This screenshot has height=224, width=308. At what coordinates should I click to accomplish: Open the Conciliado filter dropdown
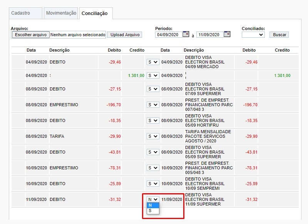pyautogui.click(x=253, y=35)
